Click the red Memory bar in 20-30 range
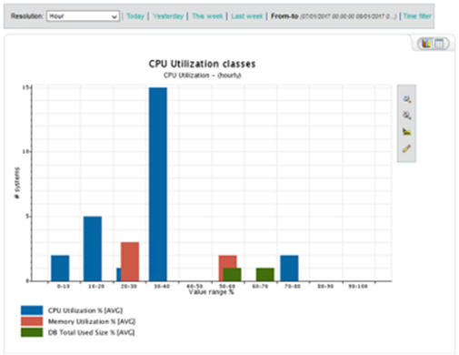Screen dimensions: 459x355 (x=130, y=261)
